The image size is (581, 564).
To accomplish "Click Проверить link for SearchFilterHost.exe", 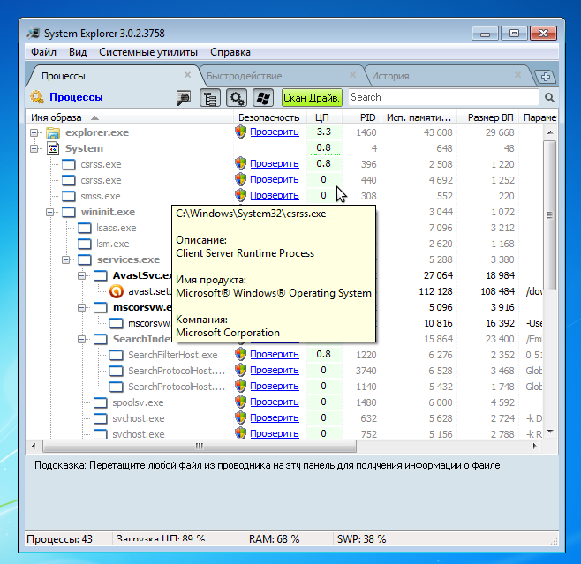I will [275, 355].
